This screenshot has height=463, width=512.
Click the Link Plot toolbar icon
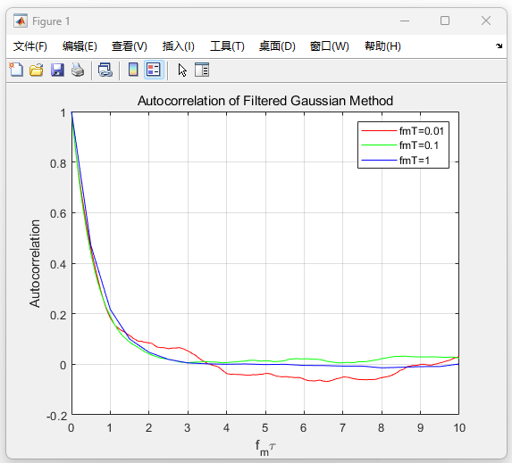pos(105,70)
